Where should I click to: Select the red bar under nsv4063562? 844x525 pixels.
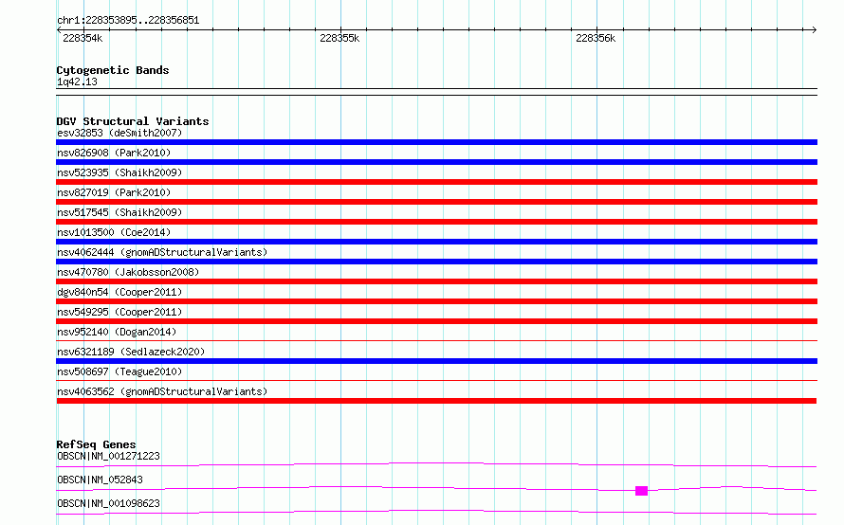436,401
